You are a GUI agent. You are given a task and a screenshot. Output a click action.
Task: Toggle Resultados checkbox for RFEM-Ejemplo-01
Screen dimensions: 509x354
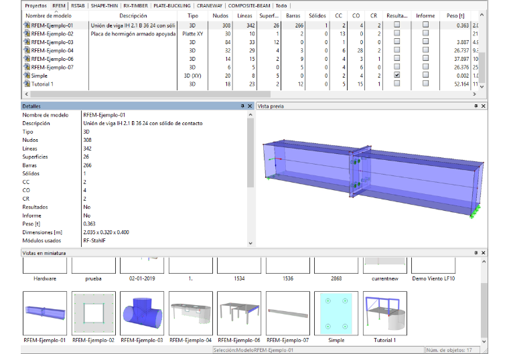396,24
